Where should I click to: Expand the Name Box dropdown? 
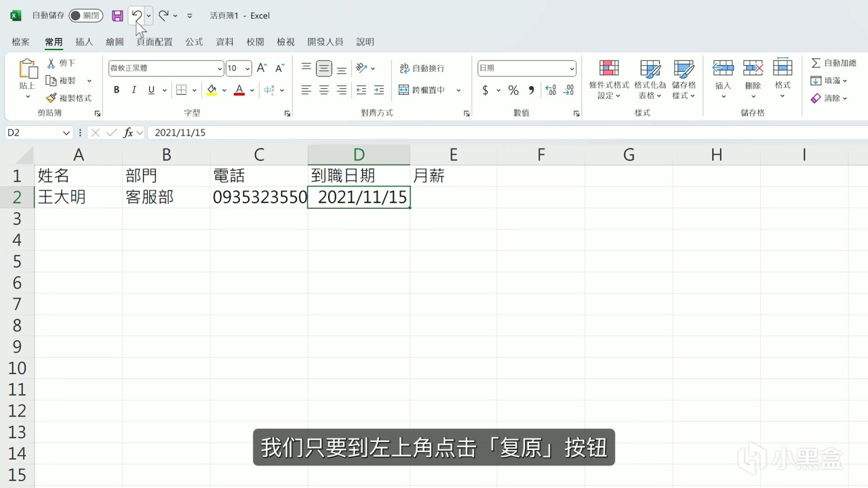pos(66,133)
